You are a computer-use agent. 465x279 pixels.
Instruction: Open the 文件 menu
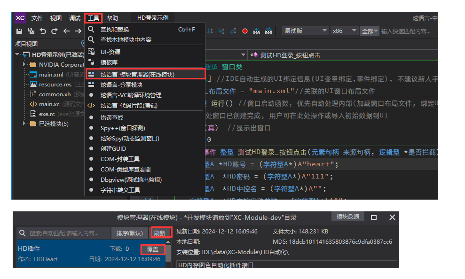37,18
